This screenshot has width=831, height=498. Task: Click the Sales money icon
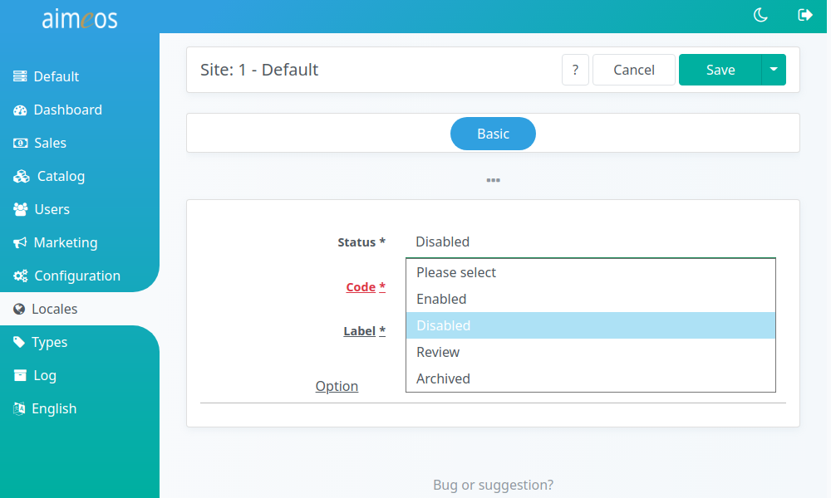click(x=20, y=144)
